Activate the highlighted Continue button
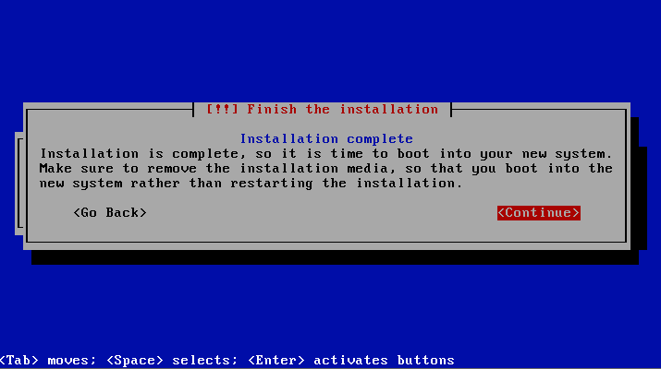This screenshot has height=369, width=661. coord(538,213)
